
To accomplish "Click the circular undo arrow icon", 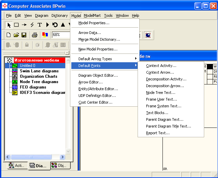I will point(55,25).
